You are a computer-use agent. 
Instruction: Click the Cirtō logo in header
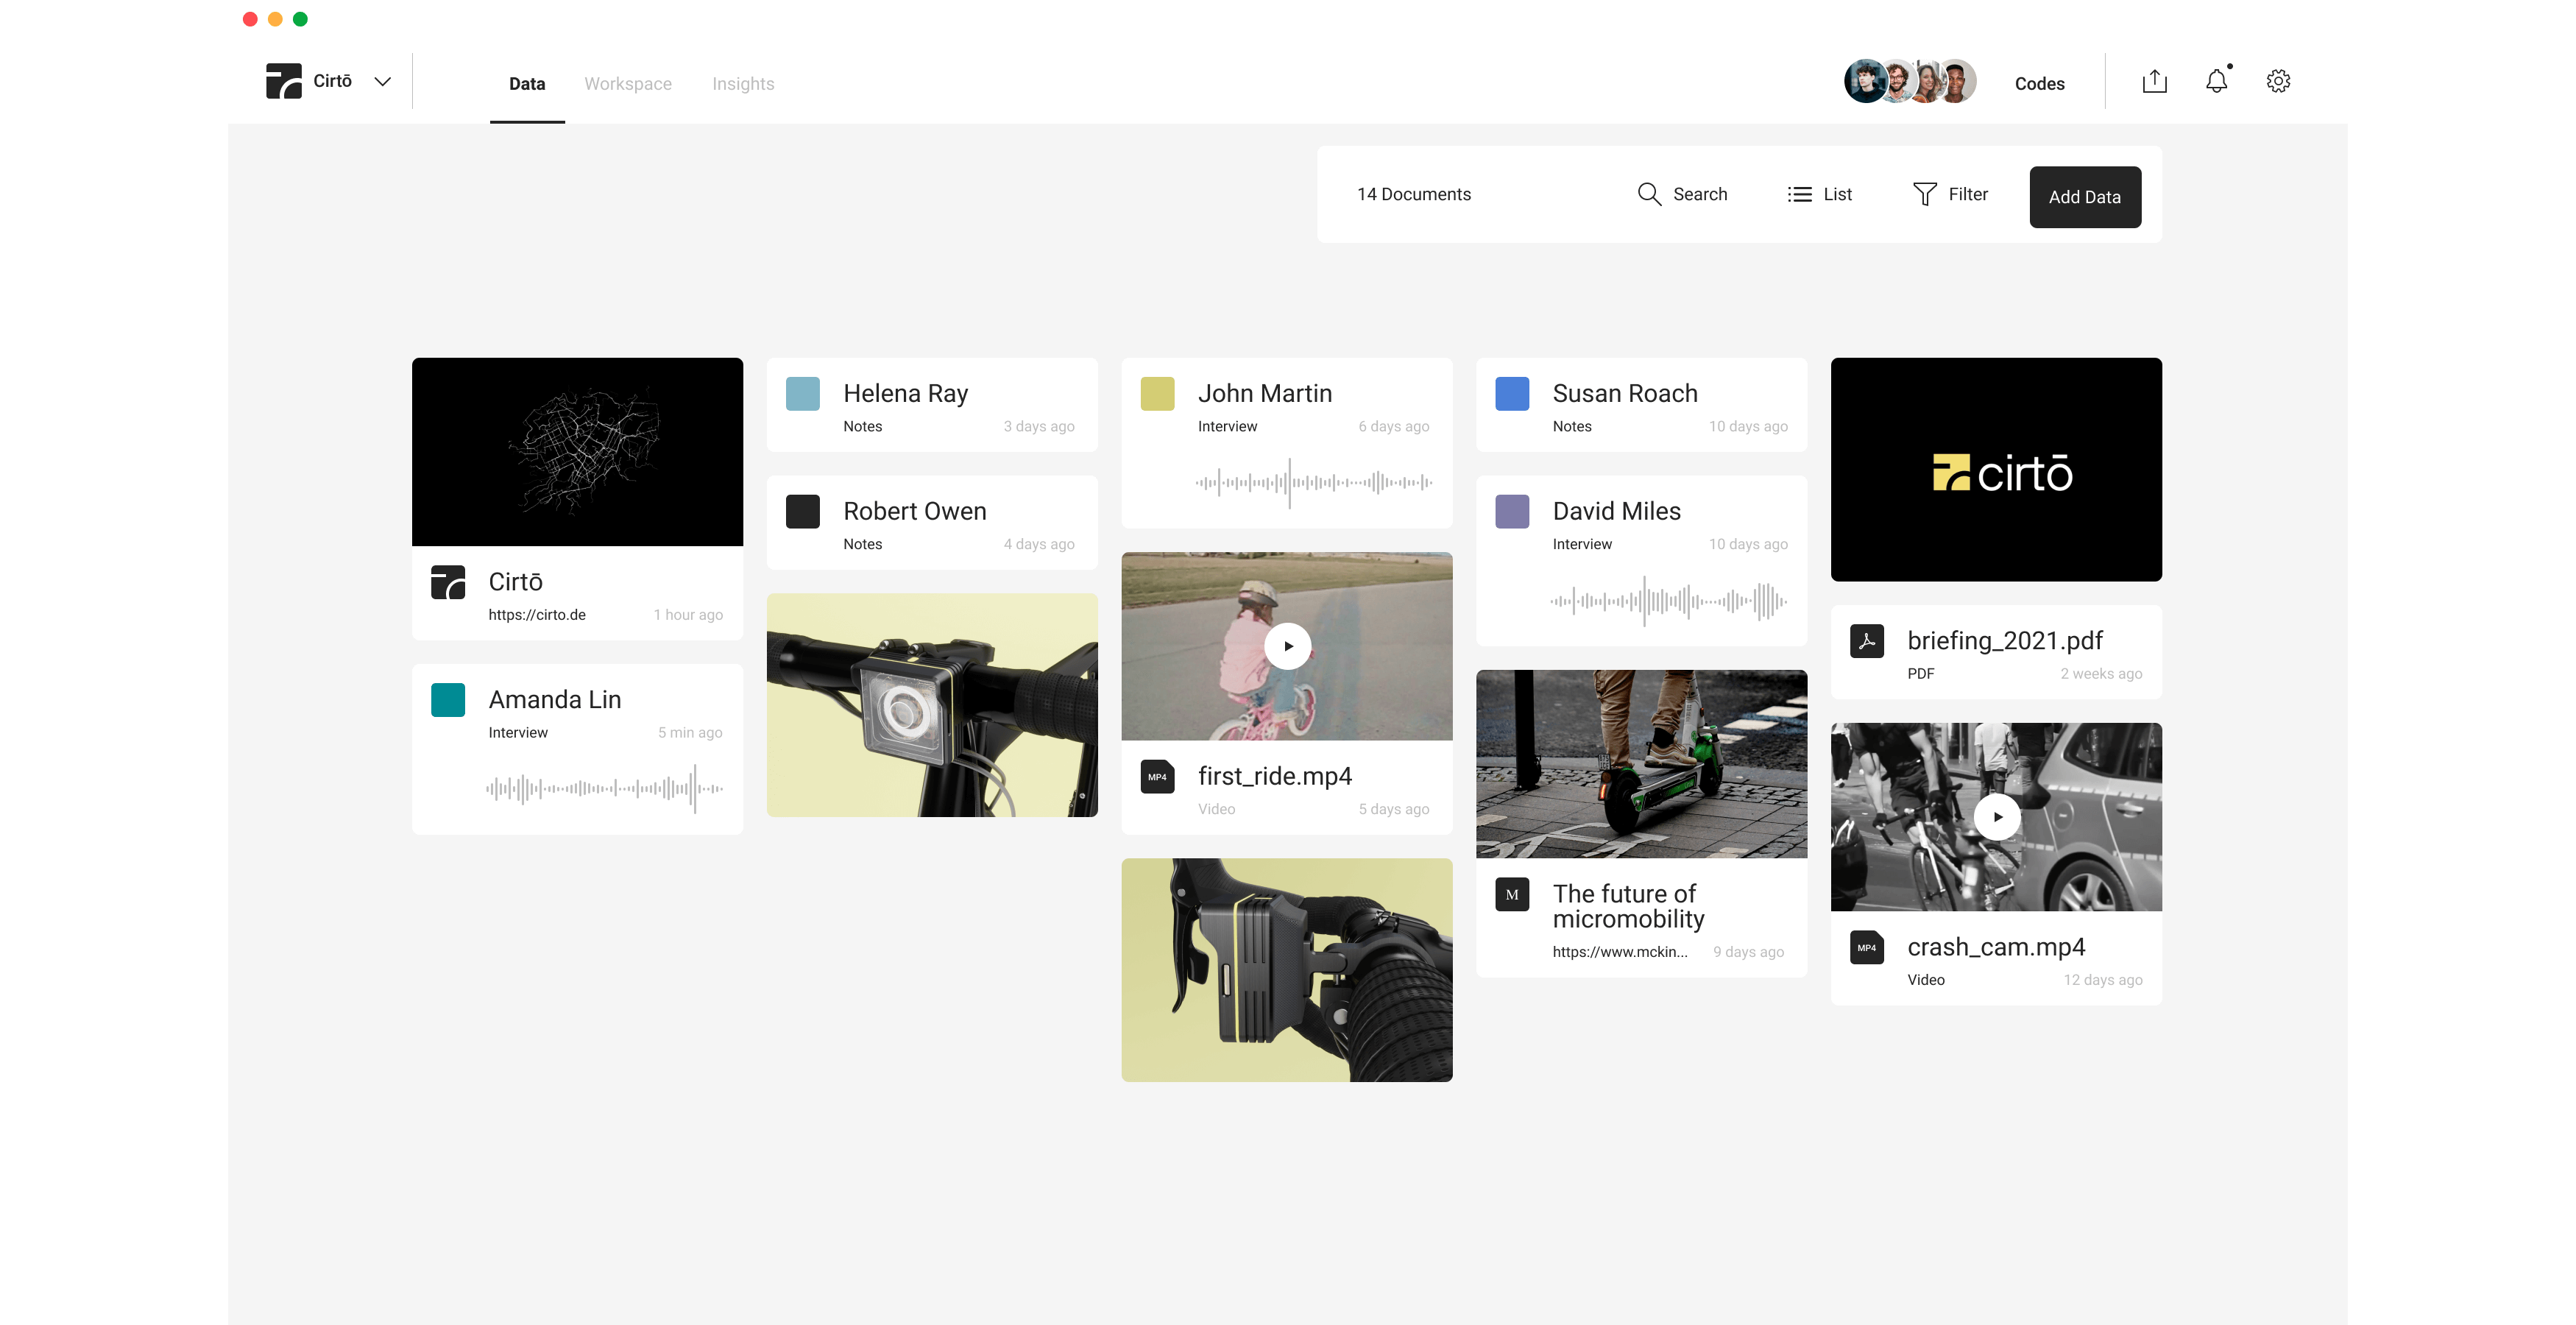tap(283, 81)
